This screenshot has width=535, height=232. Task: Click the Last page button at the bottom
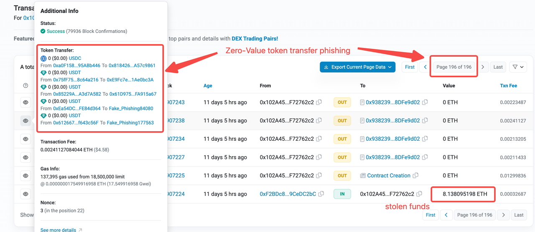(x=519, y=215)
